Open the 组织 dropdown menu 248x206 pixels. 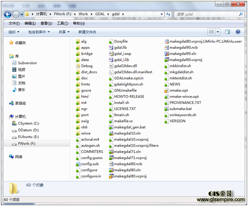tap(14, 32)
